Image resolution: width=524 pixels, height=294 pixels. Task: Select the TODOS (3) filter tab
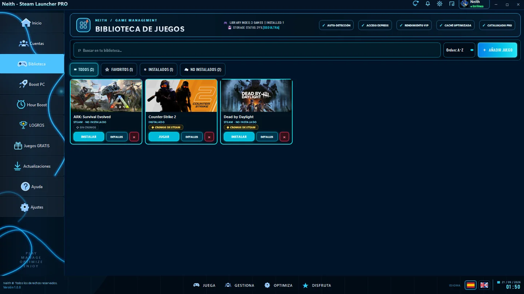pyautogui.click(x=84, y=70)
